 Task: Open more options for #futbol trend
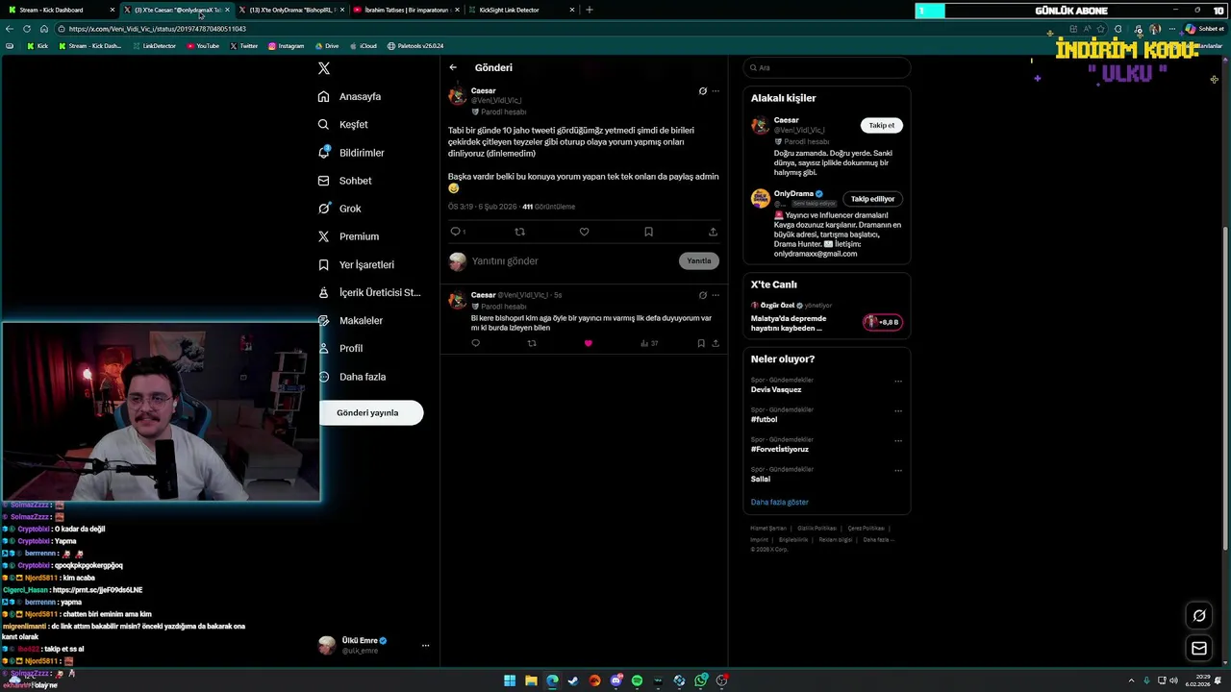(898, 410)
